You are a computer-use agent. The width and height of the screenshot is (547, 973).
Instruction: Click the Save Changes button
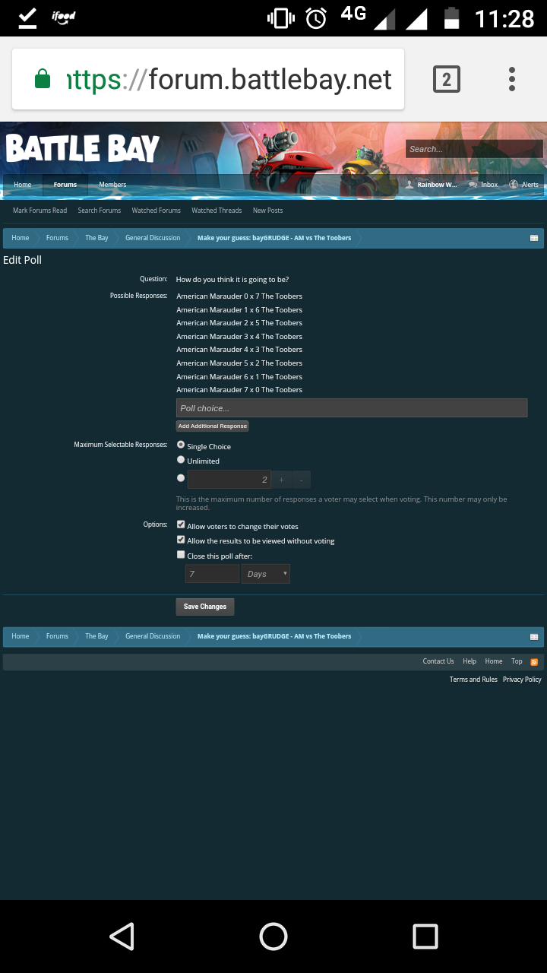[x=205, y=607]
